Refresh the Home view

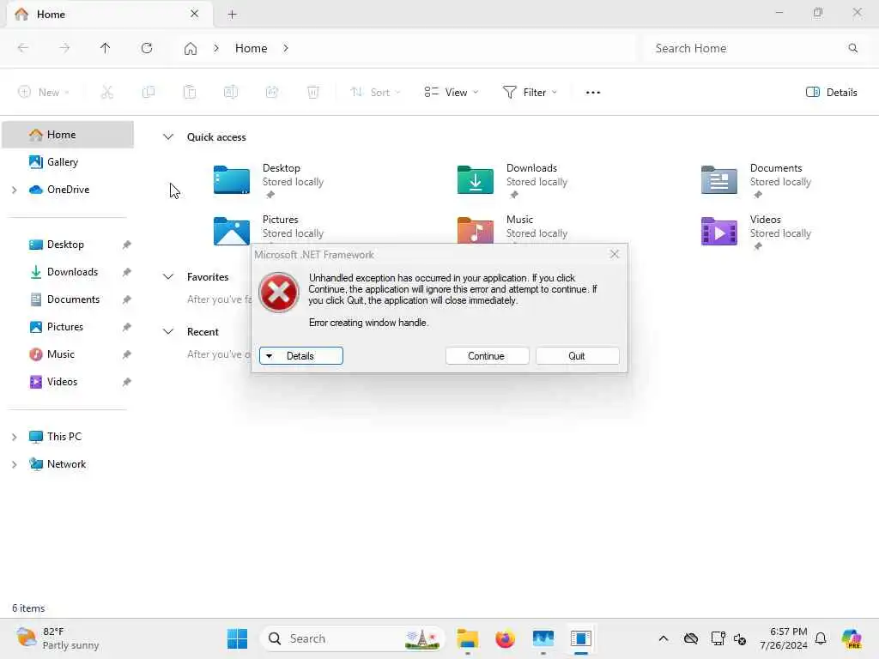[x=147, y=48]
